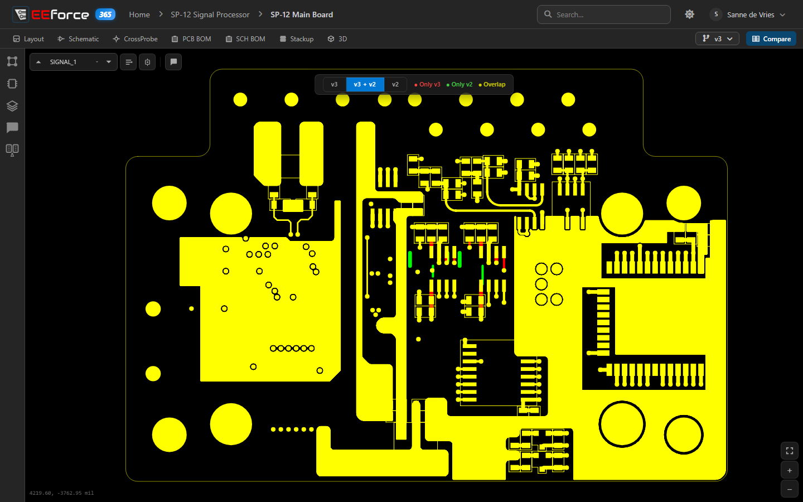Click the center target toolbar button
Screen dimensions: 803x502
(x=147, y=62)
